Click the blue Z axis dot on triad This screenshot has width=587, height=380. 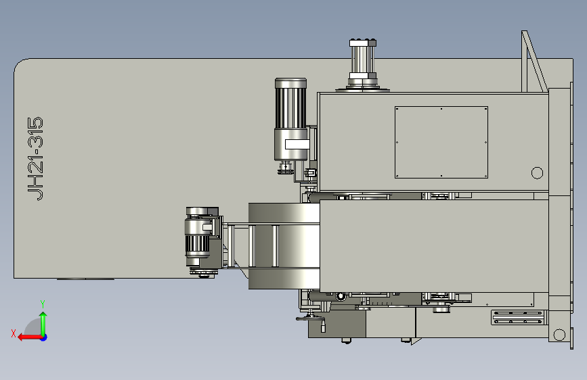pos(44,337)
